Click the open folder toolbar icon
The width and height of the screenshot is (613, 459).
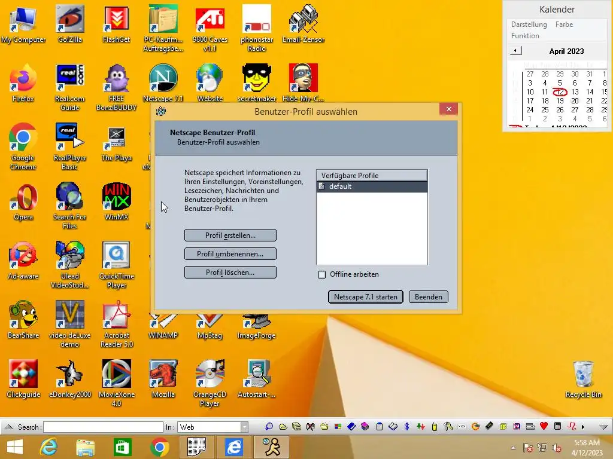[283, 427]
